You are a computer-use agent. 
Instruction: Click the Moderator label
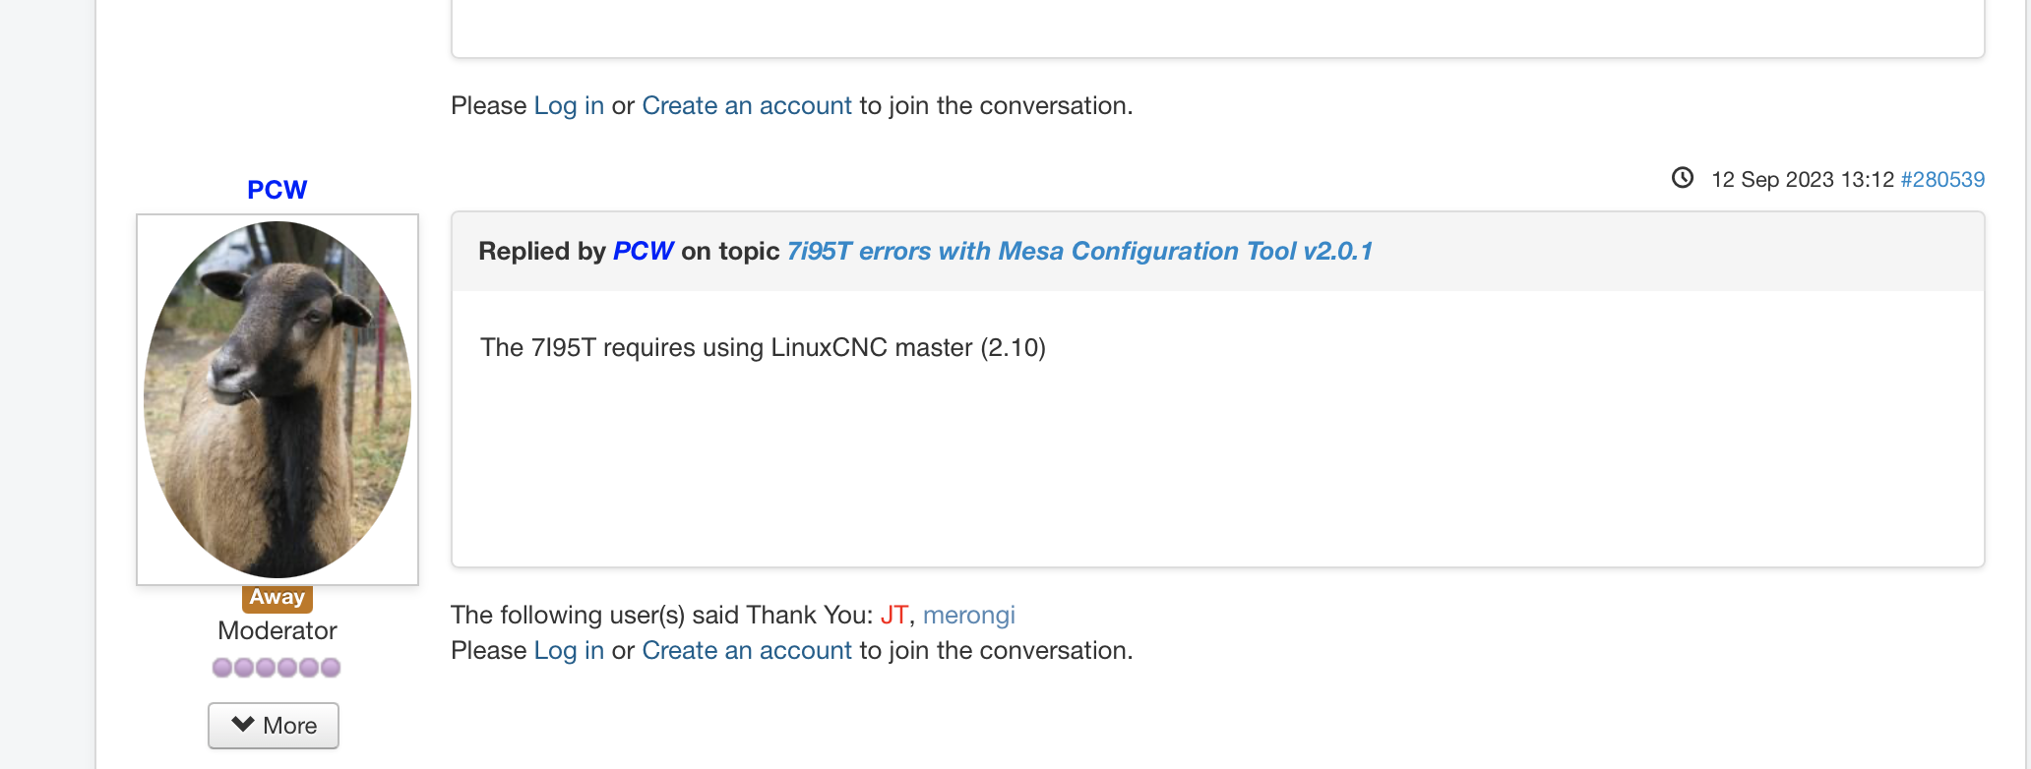[277, 630]
